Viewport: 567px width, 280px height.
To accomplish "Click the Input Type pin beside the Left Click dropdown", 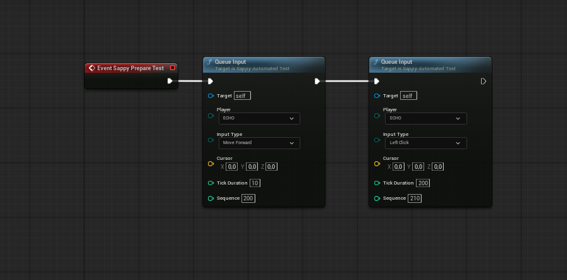I will tap(377, 140).
